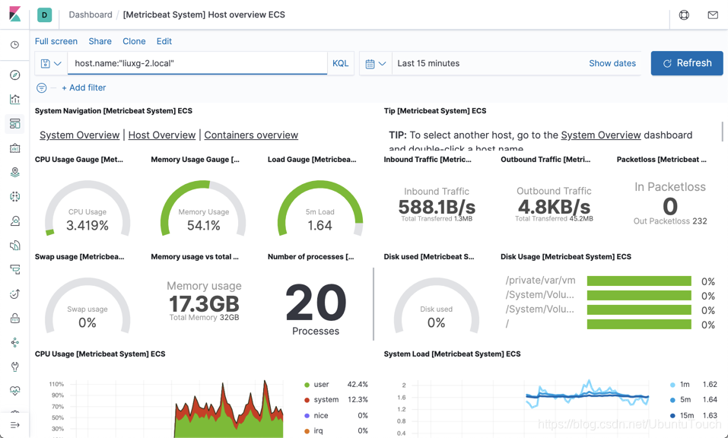The image size is (728, 438).
Task: Click Full screen in the dashboard menu
Action: (56, 41)
